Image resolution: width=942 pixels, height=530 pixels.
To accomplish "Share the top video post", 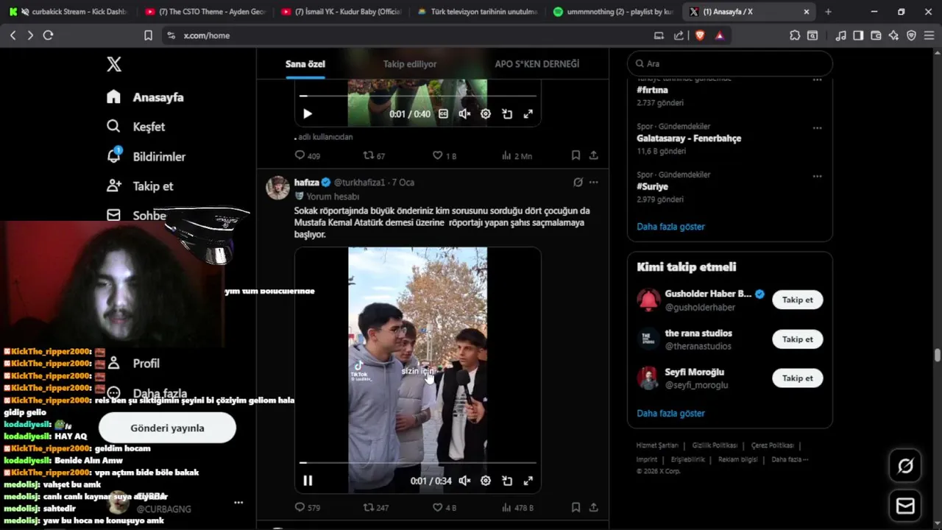I will click(x=594, y=155).
